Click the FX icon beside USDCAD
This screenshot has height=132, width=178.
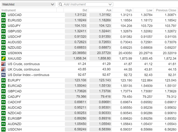pos(3,15)
